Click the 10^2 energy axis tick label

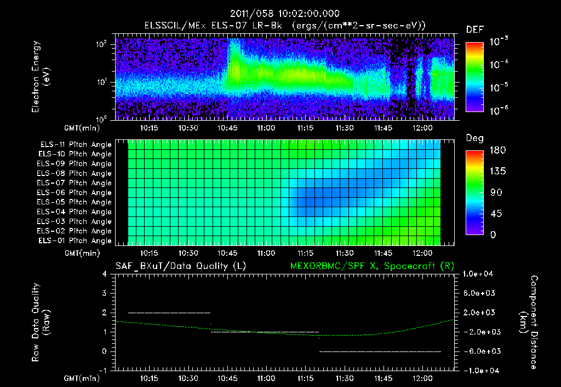click(x=101, y=44)
